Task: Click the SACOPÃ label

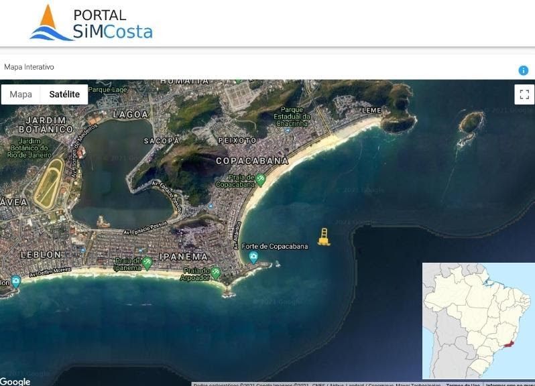Action: pyautogui.click(x=162, y=141)
